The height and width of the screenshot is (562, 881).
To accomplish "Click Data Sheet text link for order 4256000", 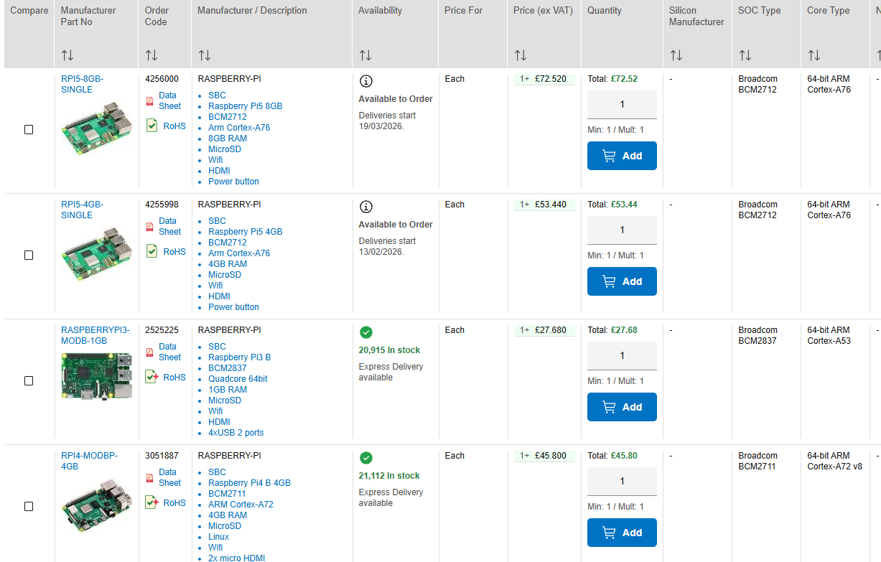I will (170, 100).
